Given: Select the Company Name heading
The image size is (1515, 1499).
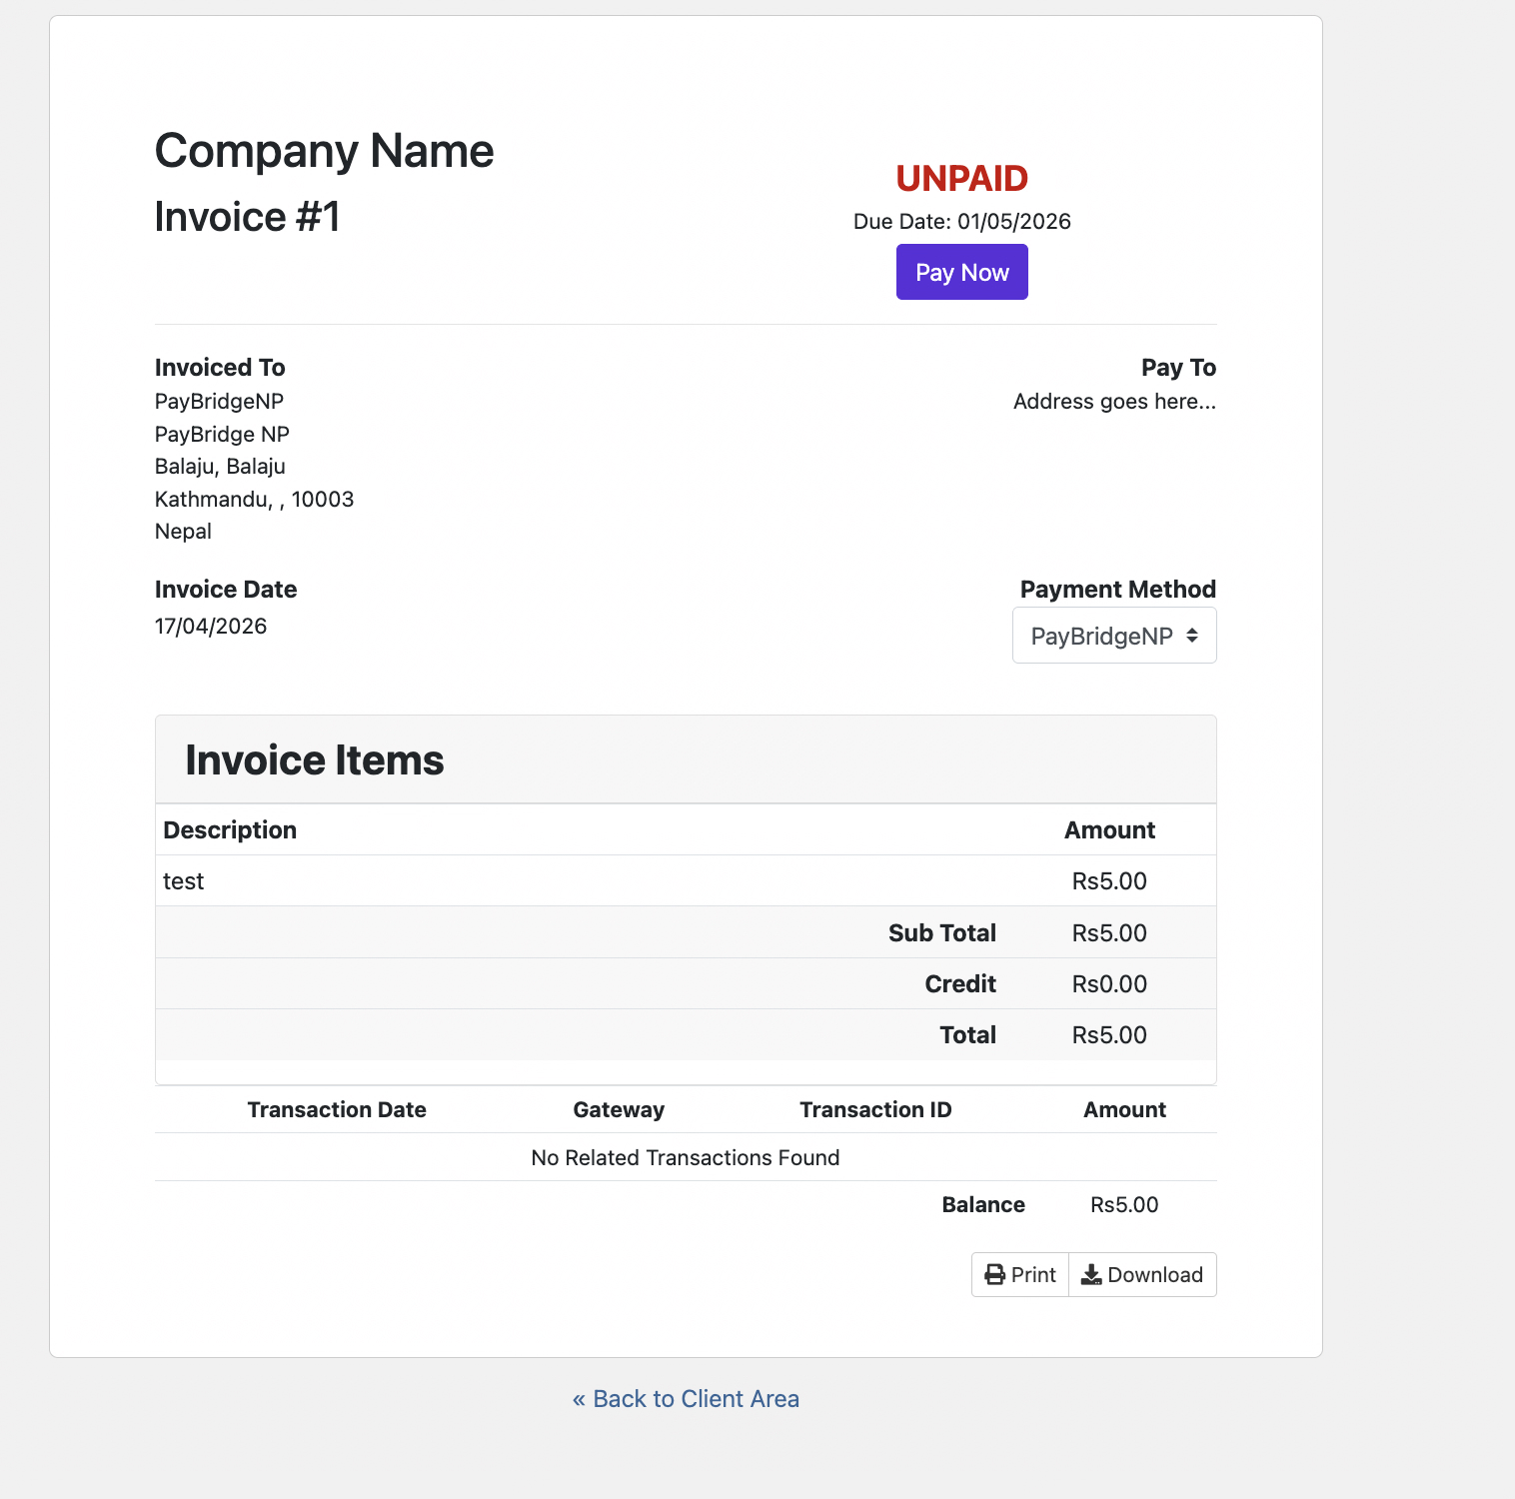Looking at the screenshot, I should (x=324, y=151).
